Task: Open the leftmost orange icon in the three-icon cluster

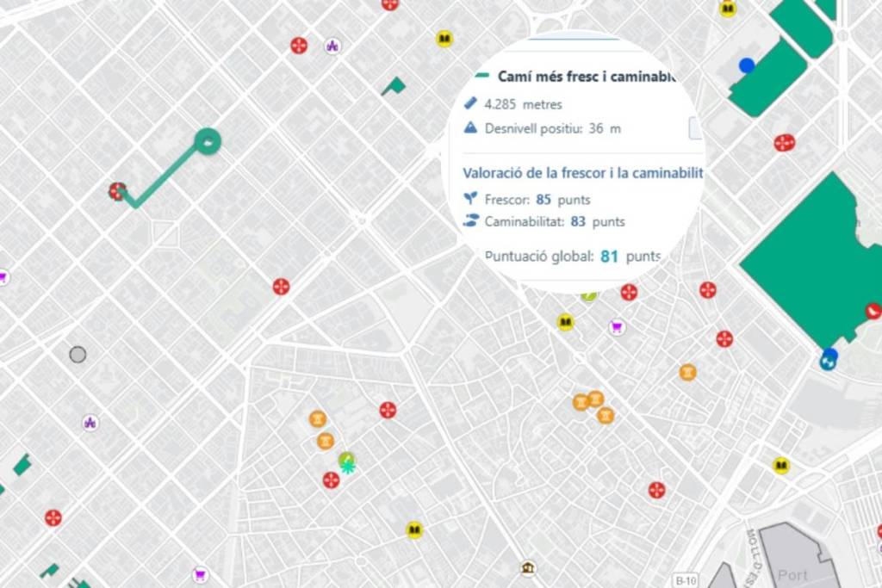Action: pos(581,403)
